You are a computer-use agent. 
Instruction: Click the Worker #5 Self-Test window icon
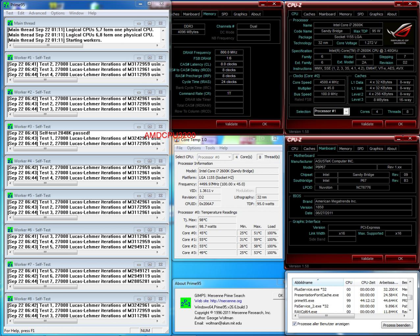click(10, 195)
